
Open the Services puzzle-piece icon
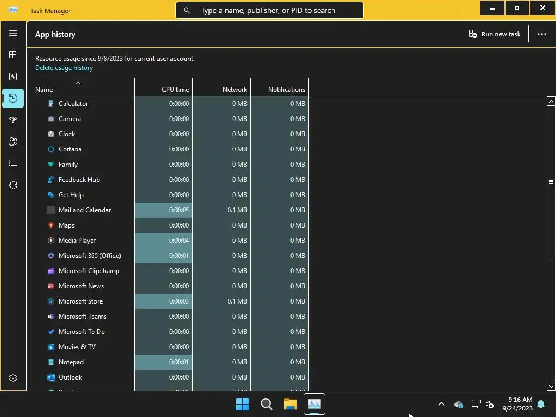click(x=13, y=185)
